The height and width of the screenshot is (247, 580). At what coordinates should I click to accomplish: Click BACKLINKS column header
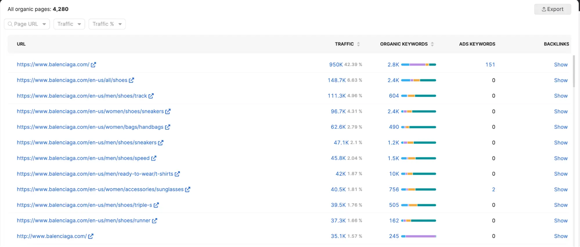[x=556, y=44]
